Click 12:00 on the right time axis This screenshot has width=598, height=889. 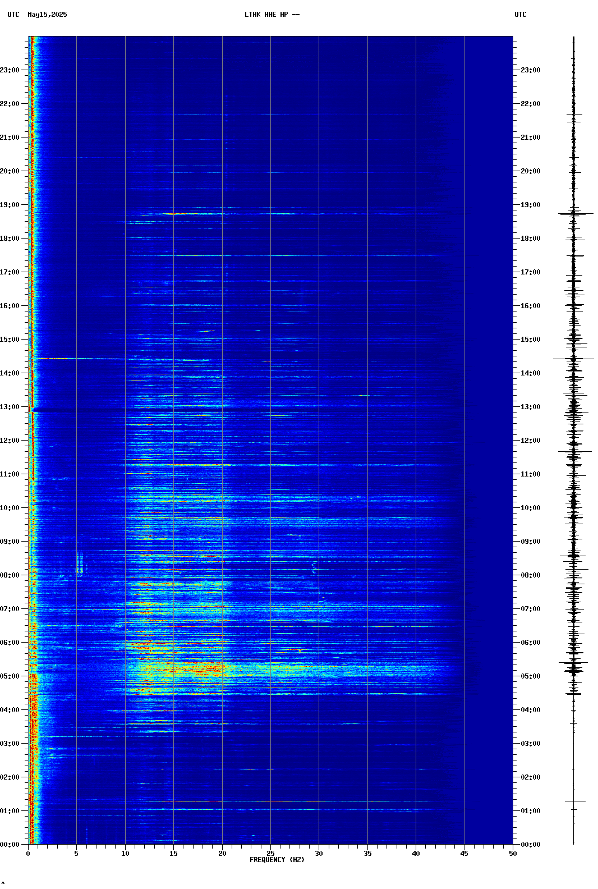531,441
